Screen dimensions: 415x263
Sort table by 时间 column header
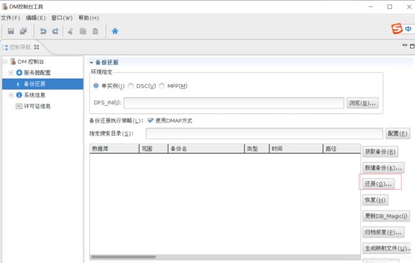pyautogui.click(x=296, y=148)
